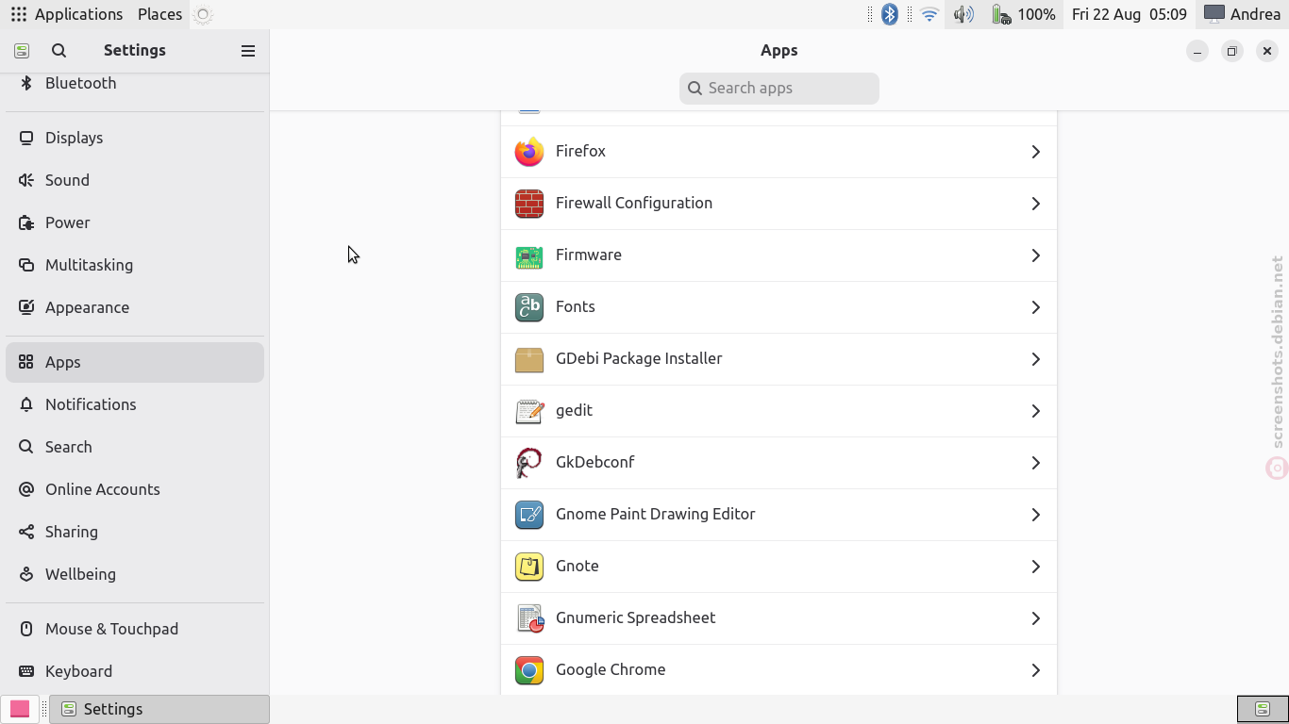This screenshot has width=1289, height=724.
Task: Click the Firmware label
Action: pos(589,255)
